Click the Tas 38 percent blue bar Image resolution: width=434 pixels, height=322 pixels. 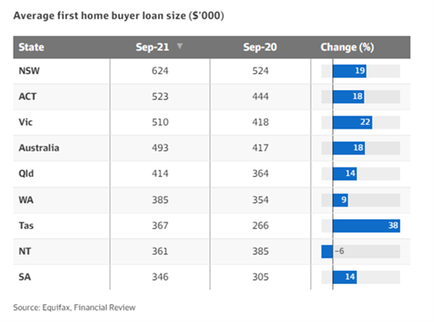point(366,226)
